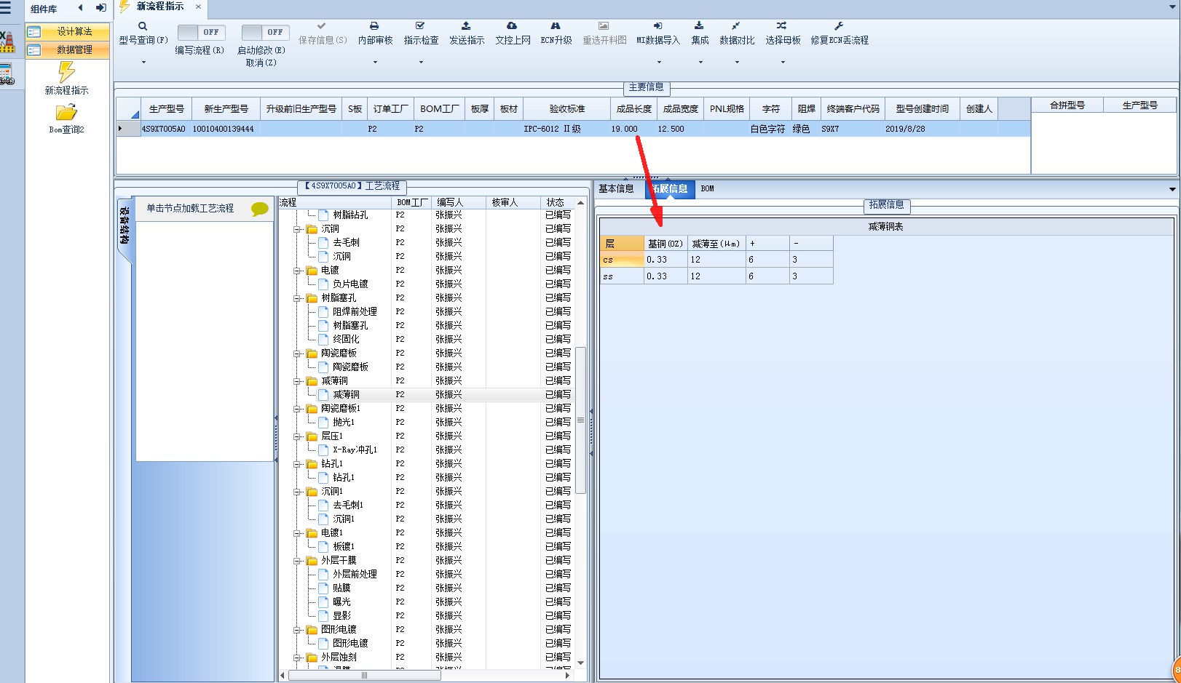Click scroll-down arrow of process tree
The image size is (1181, 683).
tap(580, 663)
